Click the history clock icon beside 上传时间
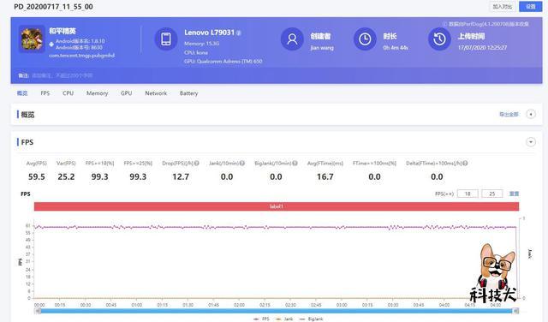548x322 pixels. [x=439, y=39]
